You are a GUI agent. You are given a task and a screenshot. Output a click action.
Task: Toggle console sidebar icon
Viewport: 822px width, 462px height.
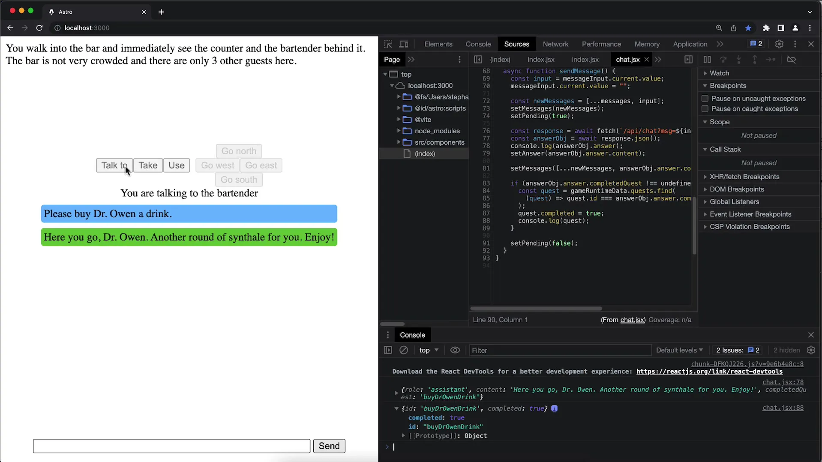(388, 350)
